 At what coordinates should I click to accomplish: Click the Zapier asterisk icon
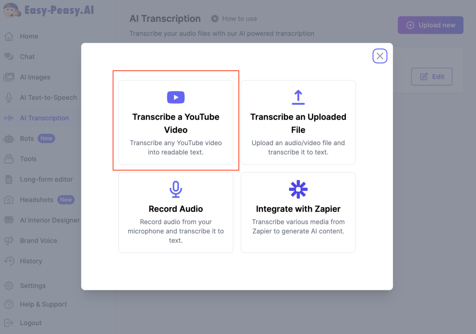298,189
